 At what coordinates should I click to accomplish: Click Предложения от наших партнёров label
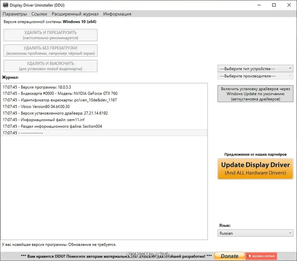[255, 154]
